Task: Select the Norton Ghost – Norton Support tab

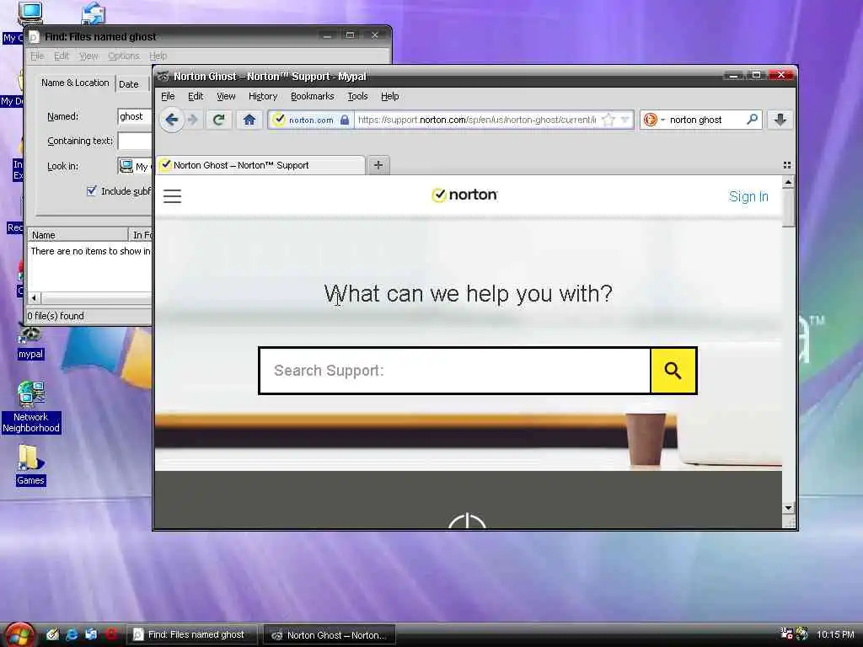Action: click(260, 165)
